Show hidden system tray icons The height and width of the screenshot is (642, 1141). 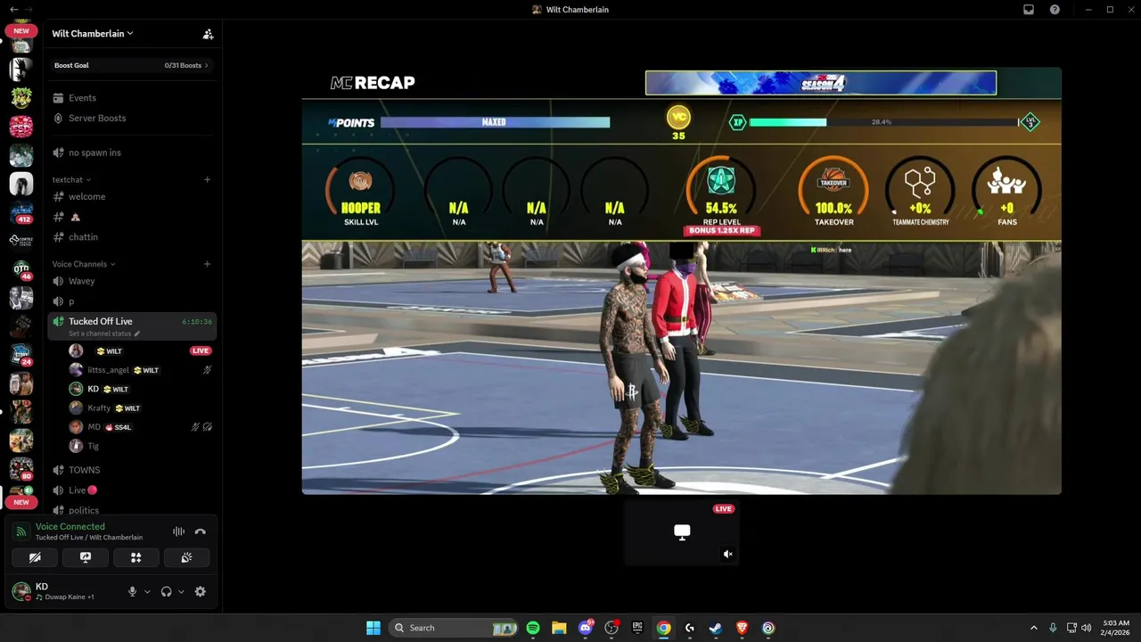[x=1034, y=628]
